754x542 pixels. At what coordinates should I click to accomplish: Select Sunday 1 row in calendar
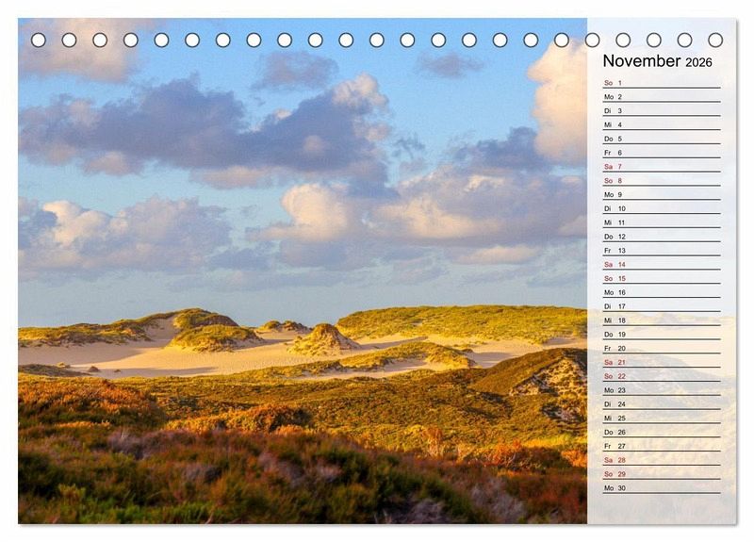tap(661, 83)
